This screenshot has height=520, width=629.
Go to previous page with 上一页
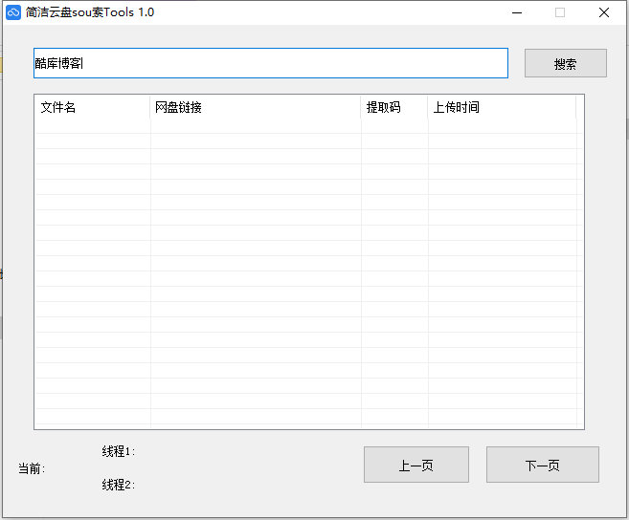click(416, 465)
